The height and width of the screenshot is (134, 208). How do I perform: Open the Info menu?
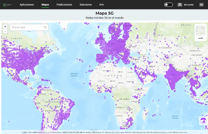tap(102, 5)
